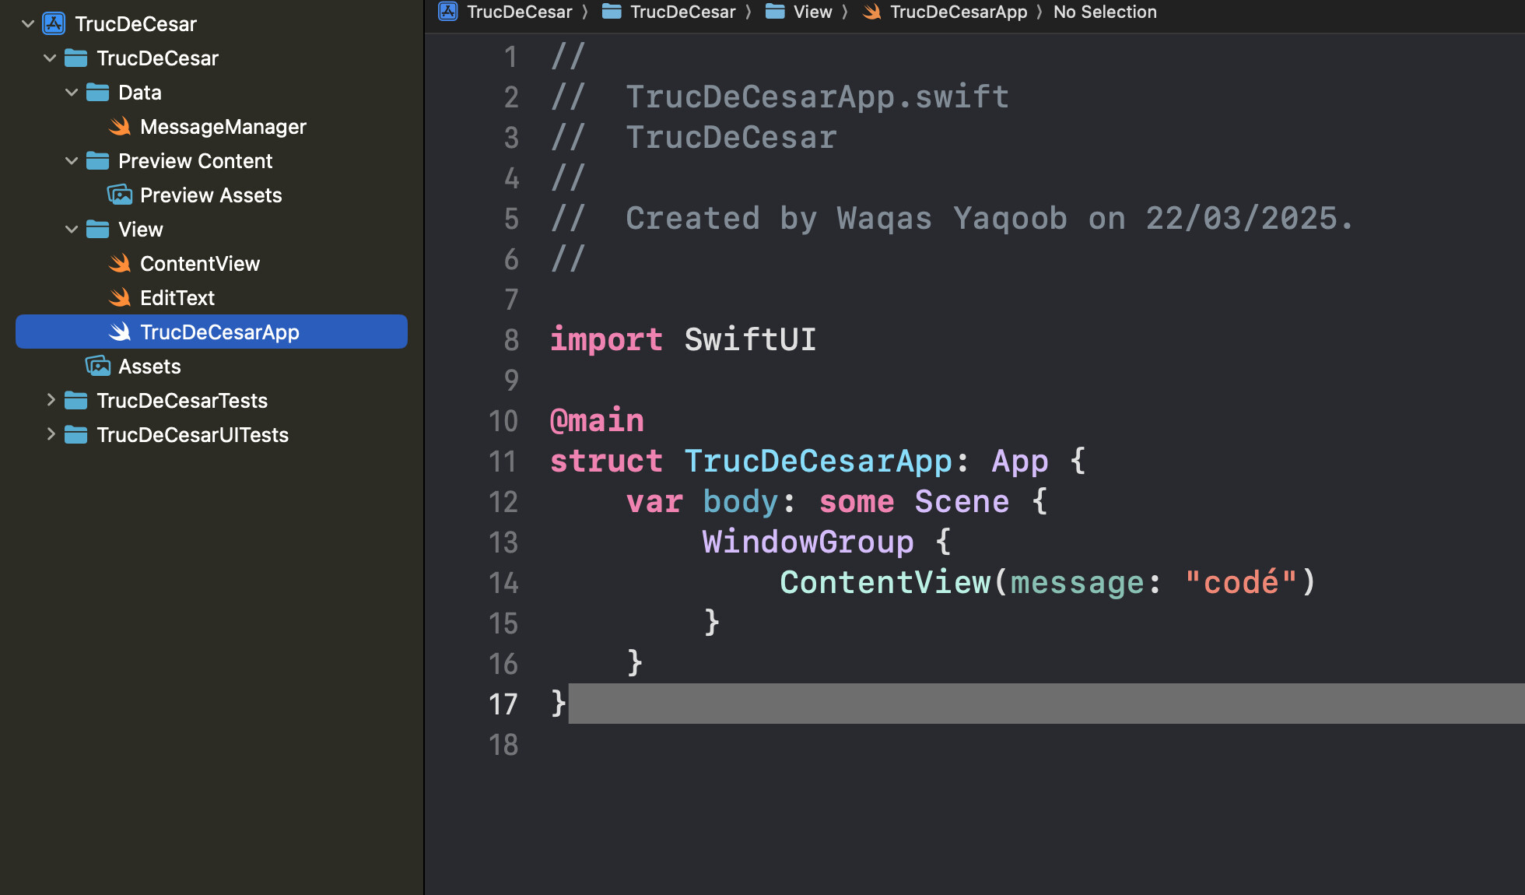Click the MessageManager Swift file icon
The height and width of the screenshot is (895, 1525).
click(120, 126)
